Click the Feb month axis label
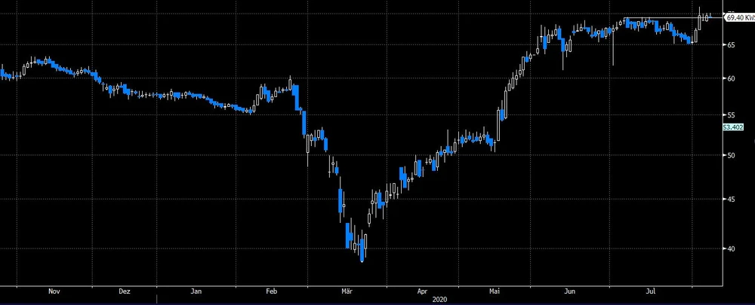The width and height of the screenshot is (755, 305). point(272,290)
